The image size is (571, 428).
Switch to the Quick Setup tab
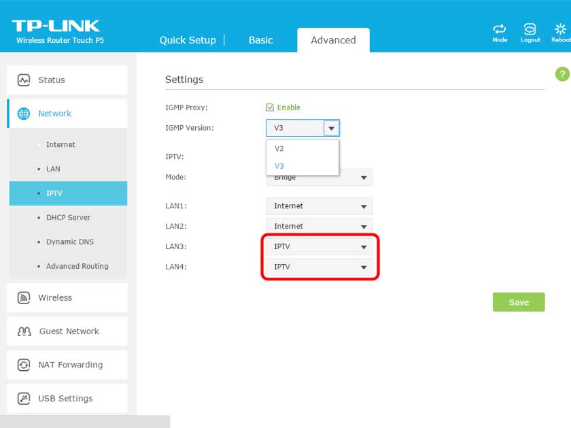point(188,40)
